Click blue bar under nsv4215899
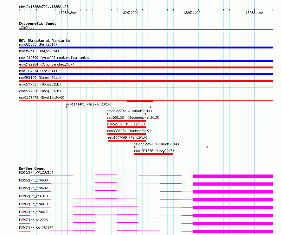Screen dimensions: 282x235 coord(146,61)
